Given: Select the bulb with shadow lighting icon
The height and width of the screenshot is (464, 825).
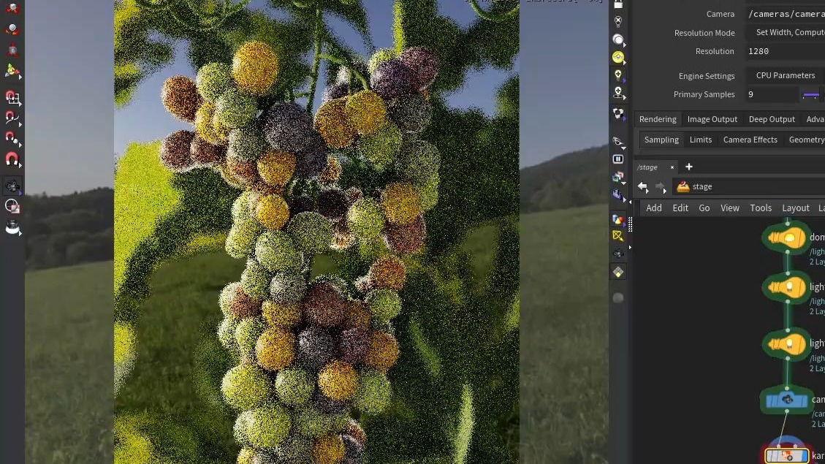Looking at the screenshot, I should coord(618,93).
